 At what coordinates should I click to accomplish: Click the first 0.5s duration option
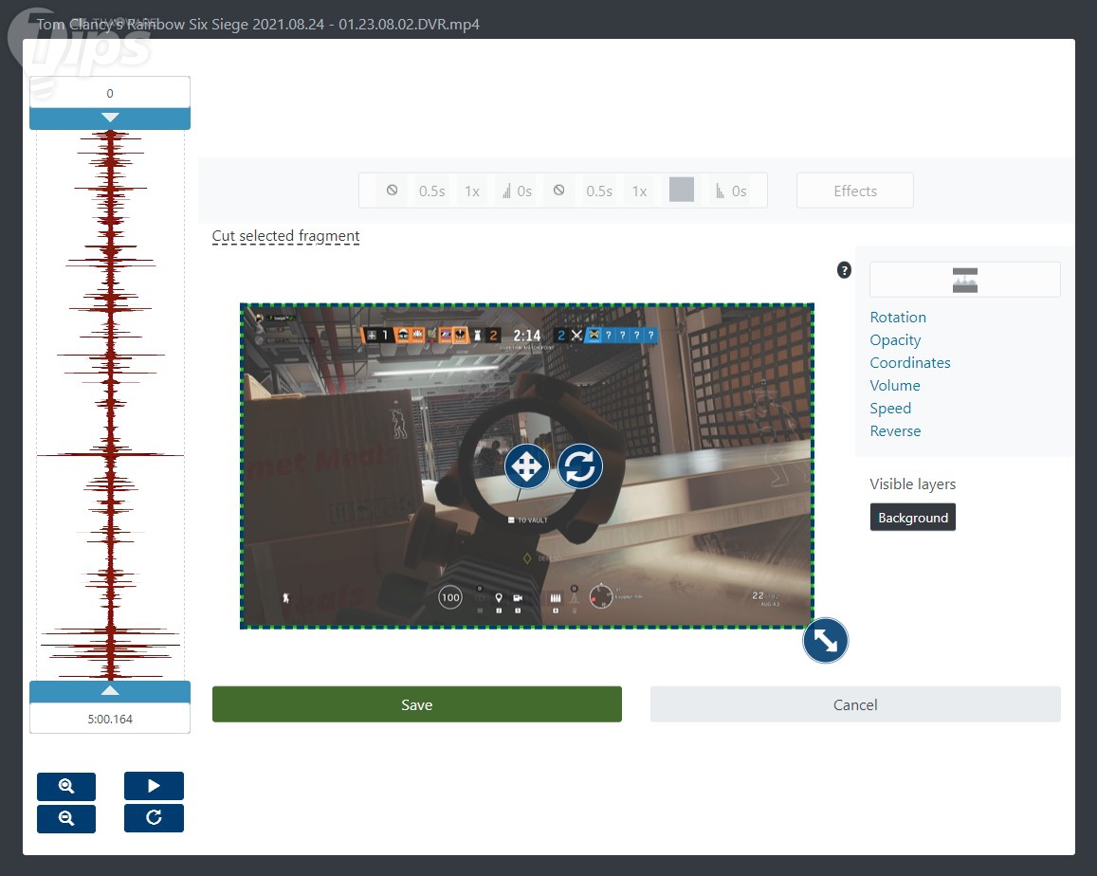[x=431, y=191]
